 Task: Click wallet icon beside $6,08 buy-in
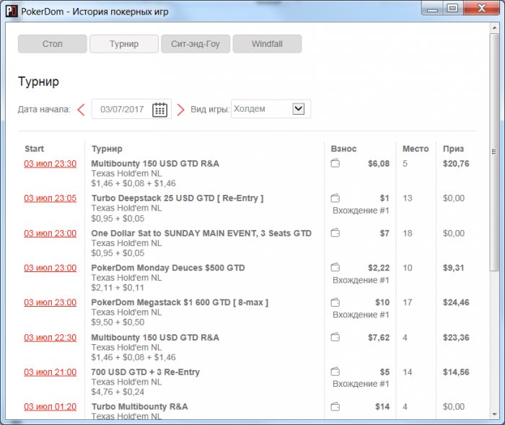(x=335, y=163)
